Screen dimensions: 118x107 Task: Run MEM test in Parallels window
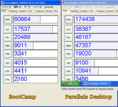(69, 46)
